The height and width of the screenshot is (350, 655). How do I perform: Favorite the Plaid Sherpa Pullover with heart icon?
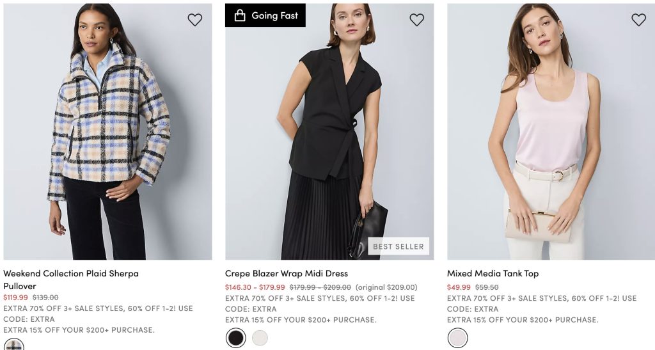(x=195, y=20)
